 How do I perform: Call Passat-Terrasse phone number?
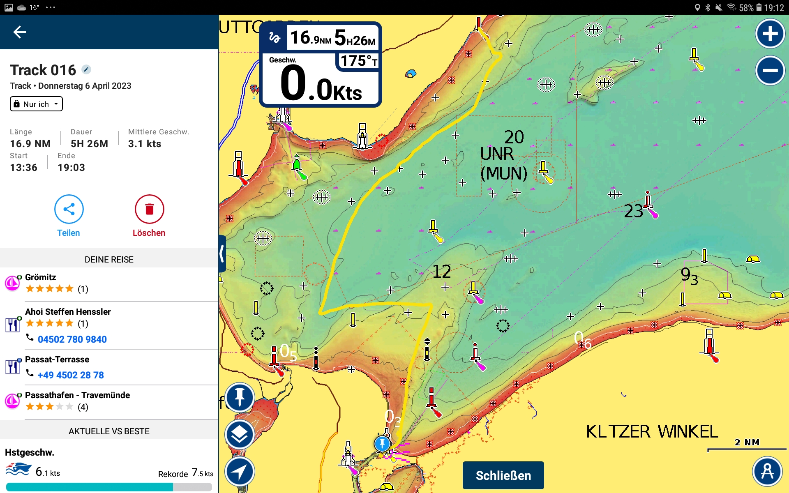point(70,375)
